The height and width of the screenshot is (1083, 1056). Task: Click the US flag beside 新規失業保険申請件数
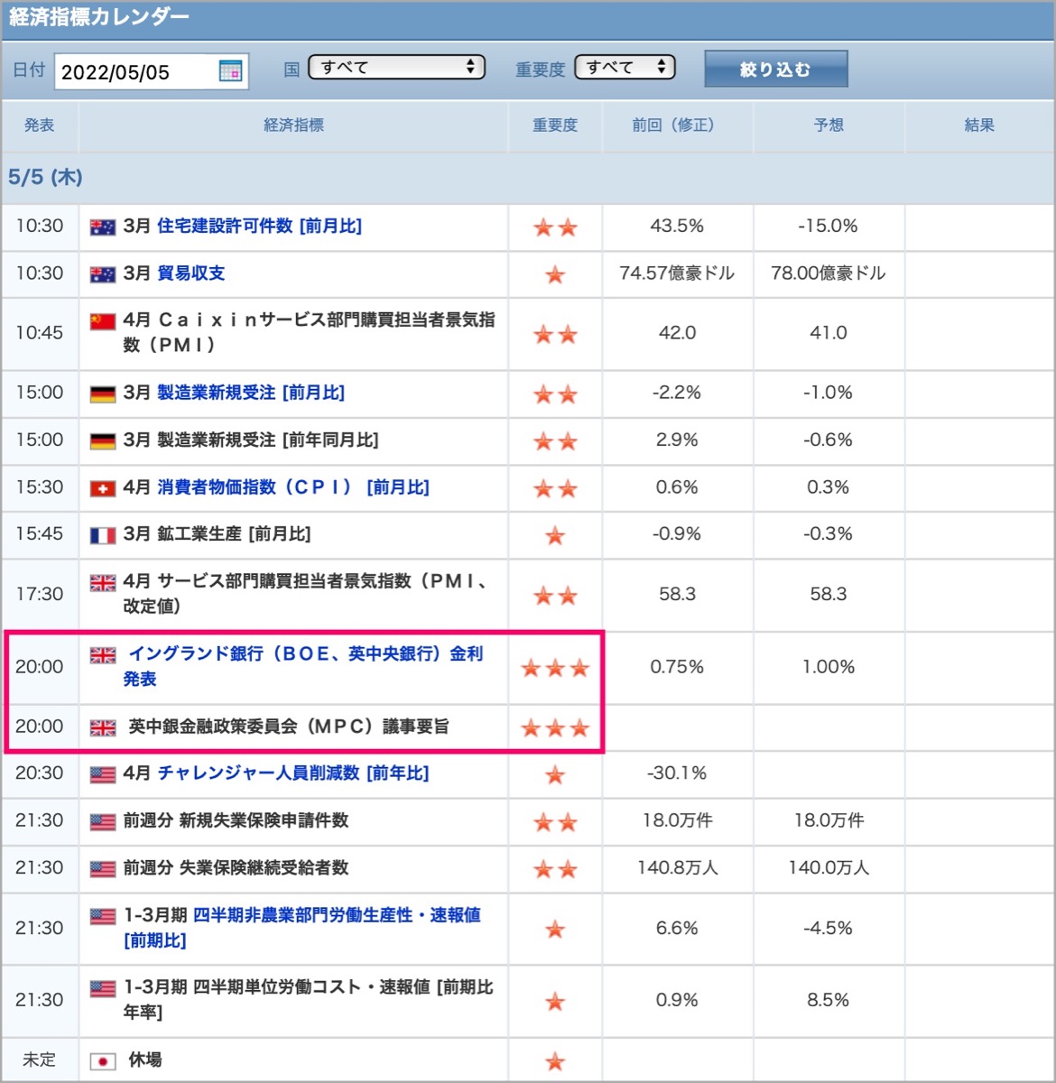103,821
